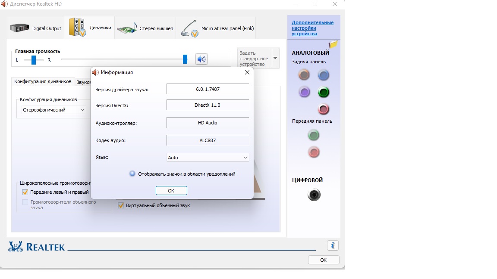The height and width of the screenshot is (279, 497).
Task: Close the Диспетчер Realtek HD window
Action: tap(335, 4)
